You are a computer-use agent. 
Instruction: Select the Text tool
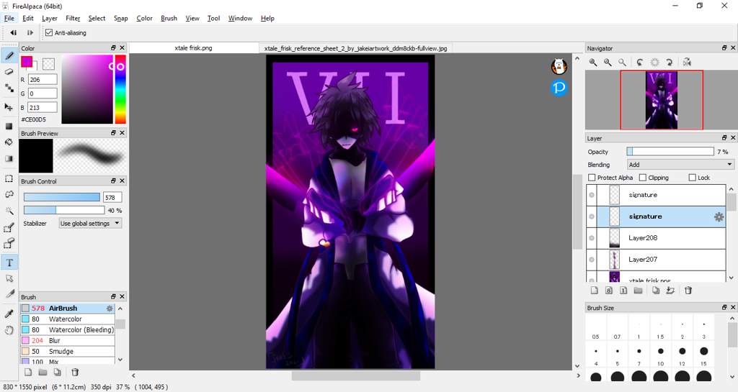[x=9, y=263]
